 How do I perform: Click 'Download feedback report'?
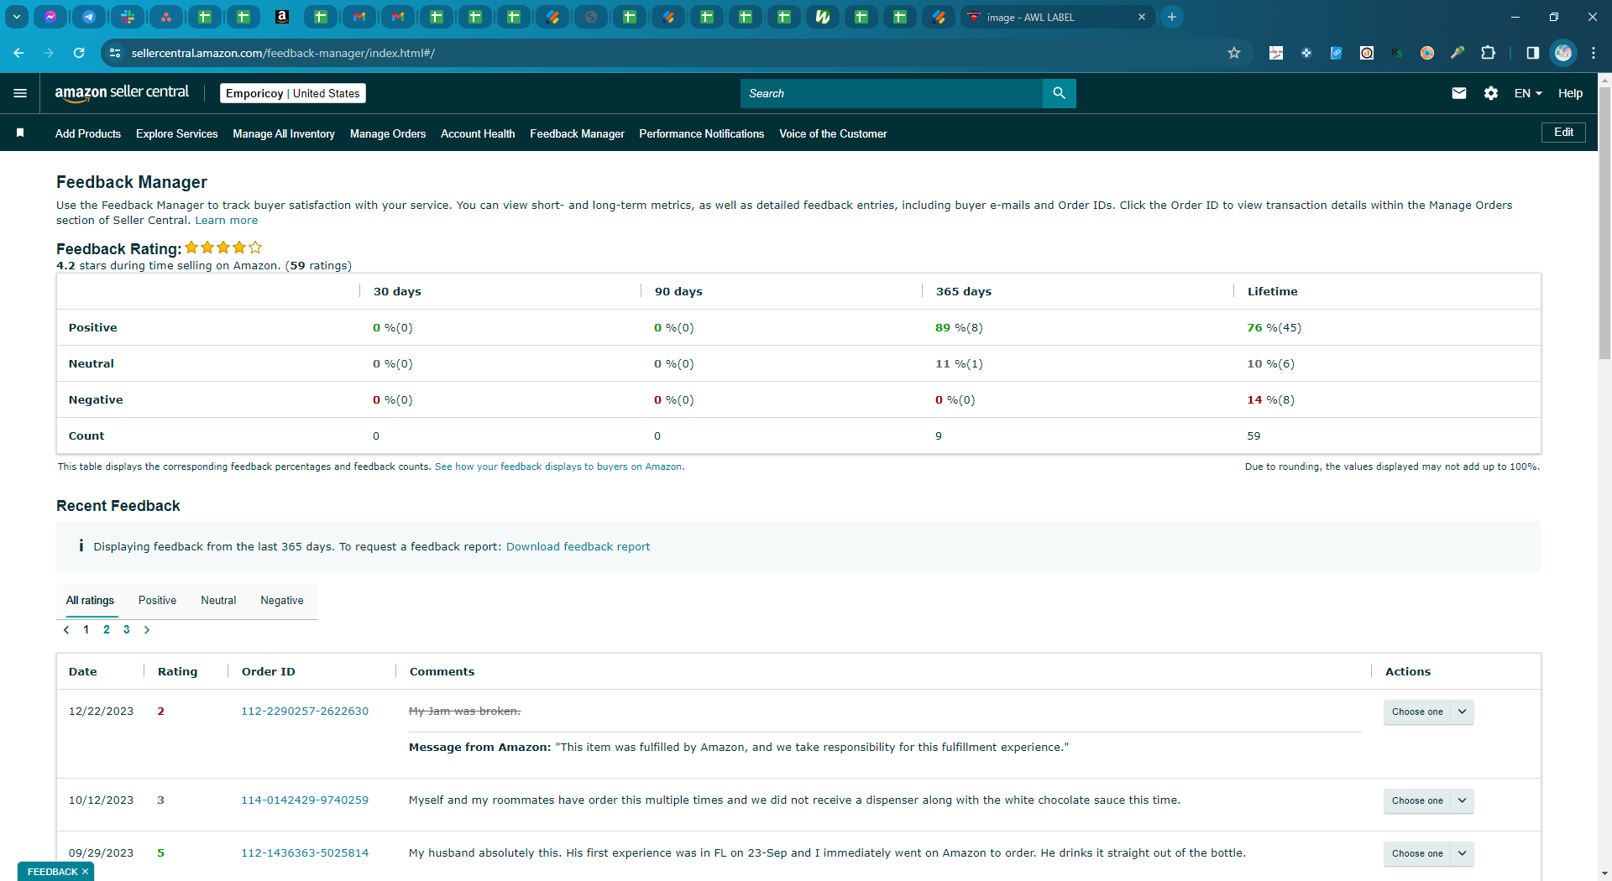(x=578, y=547)
